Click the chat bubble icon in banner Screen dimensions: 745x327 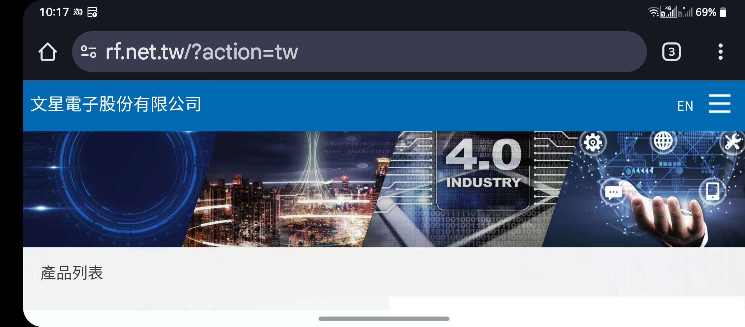(613, 193)
